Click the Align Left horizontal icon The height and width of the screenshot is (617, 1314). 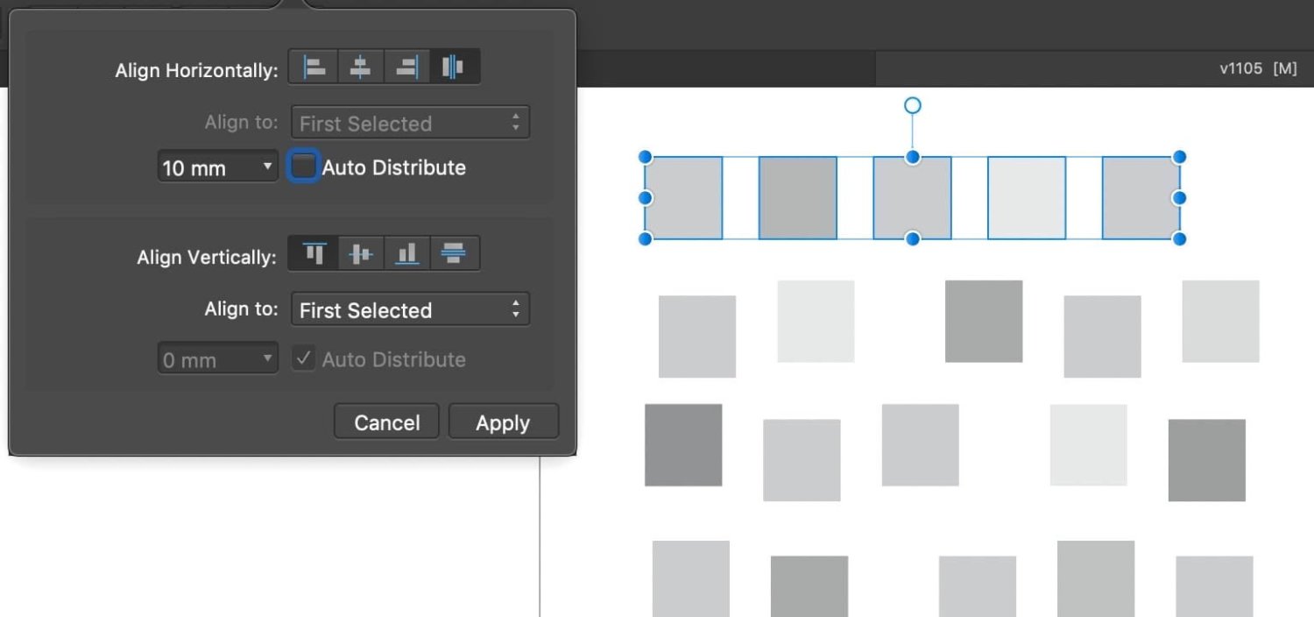pos(314,67)
